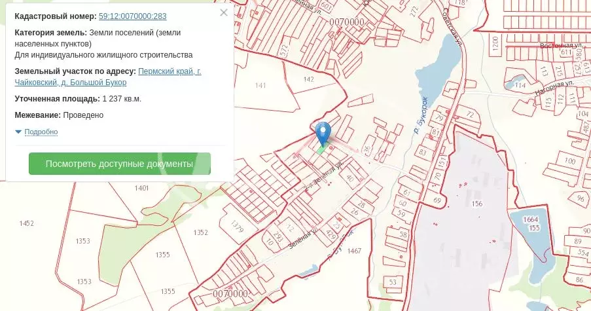Click the Восточная ул. street label
This screenshot has width=591, height=311.
(x=562, y=46)
